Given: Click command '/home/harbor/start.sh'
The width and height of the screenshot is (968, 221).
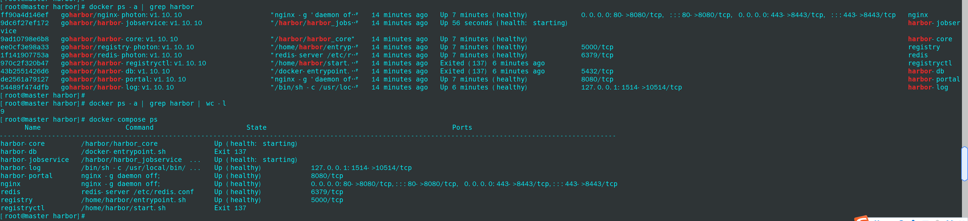Looking at the screenshot, I should click(x=123, y=208).
